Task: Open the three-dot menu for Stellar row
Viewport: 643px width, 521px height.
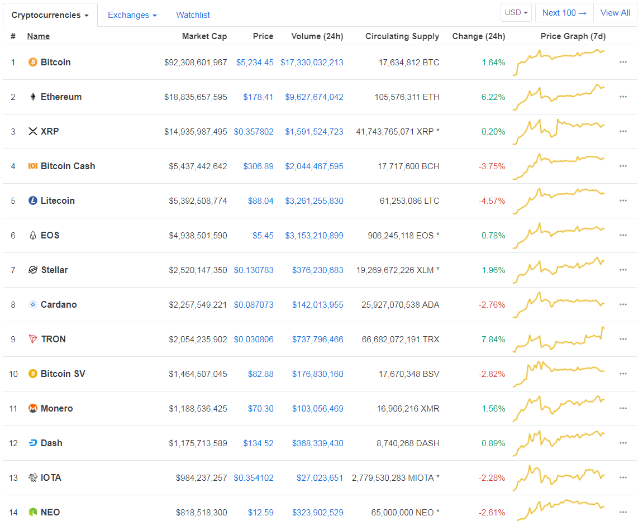Action: (623, 270)
